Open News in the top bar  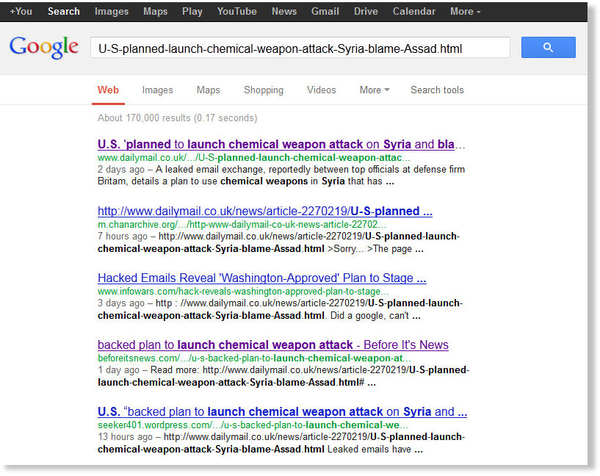pyautogui.click(x=284, y=12)
